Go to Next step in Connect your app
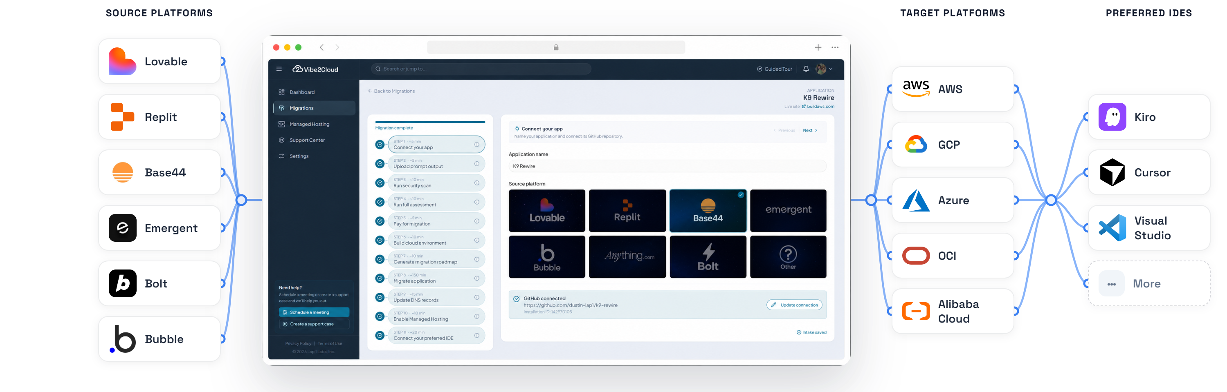 810,130
